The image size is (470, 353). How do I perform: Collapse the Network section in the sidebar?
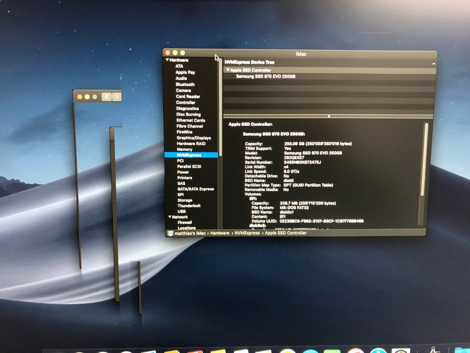click(170, 217)
